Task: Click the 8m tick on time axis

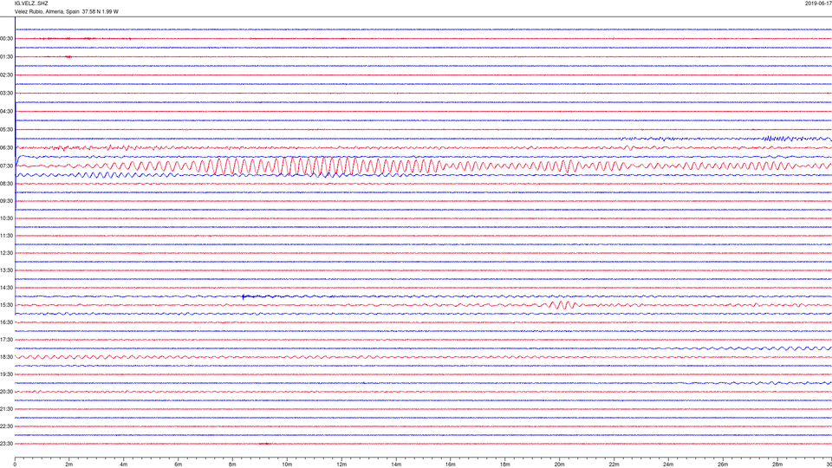Action: click(x=232, y=465)
